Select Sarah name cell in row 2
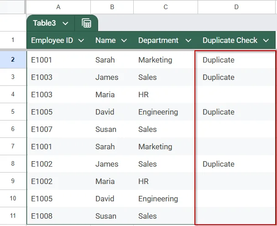Image resolution: width=277 pixels, height=226 pixels. tap(112, 60)
